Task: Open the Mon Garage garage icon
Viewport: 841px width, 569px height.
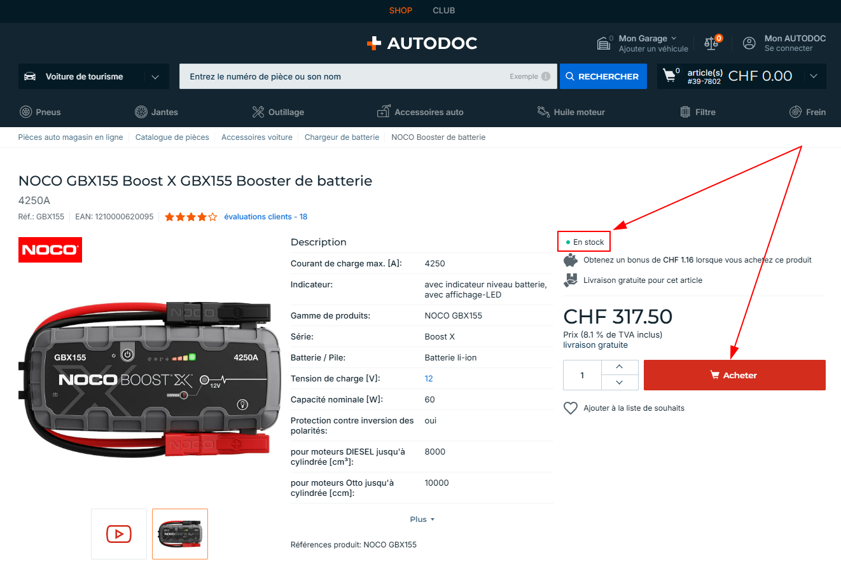Action: pyautogui.click(x=604, y=43)
